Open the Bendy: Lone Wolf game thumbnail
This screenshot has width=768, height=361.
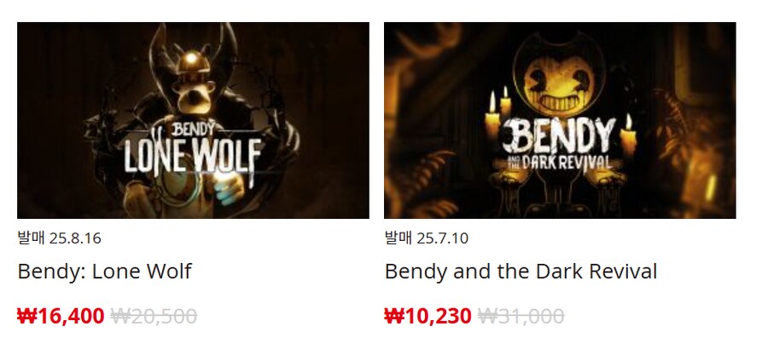coord(193,120)
